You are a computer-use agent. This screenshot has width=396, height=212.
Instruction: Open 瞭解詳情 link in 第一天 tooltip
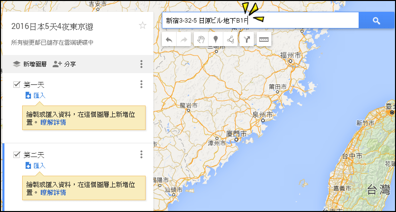pyautogui.click(x=53, y=123)
